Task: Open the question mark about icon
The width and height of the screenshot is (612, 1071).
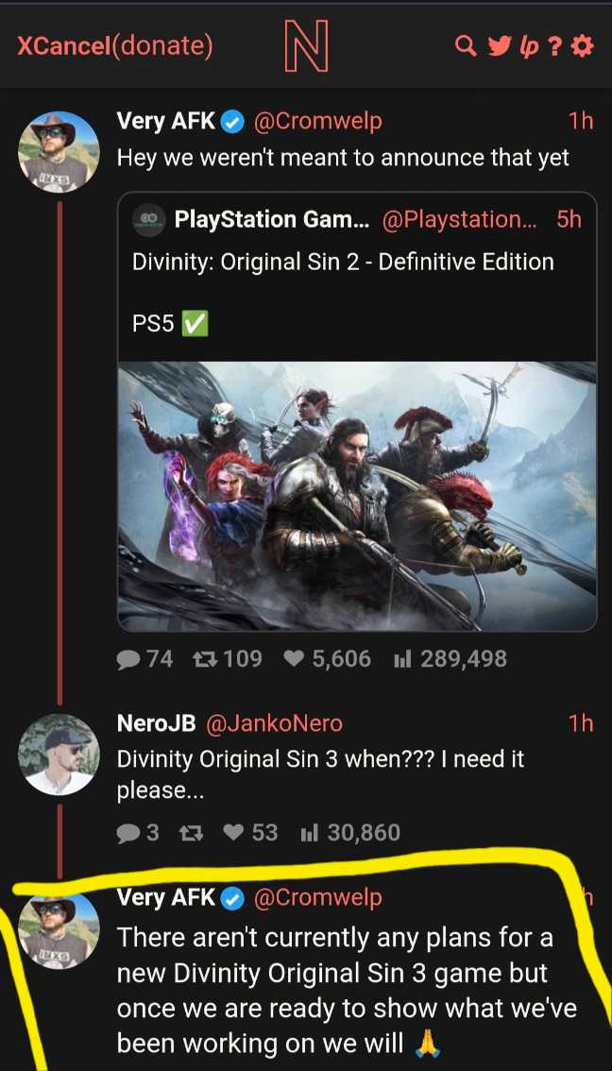Action: coord(555,46)
